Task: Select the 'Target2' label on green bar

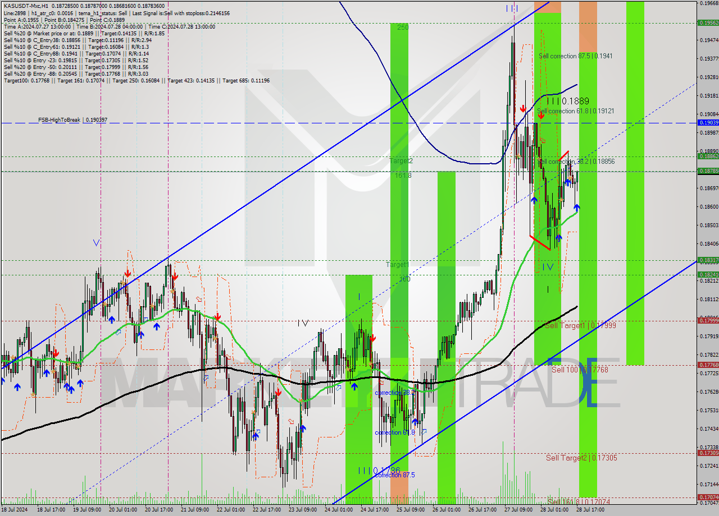Action: pyautogui.click(x=401, y=161)
